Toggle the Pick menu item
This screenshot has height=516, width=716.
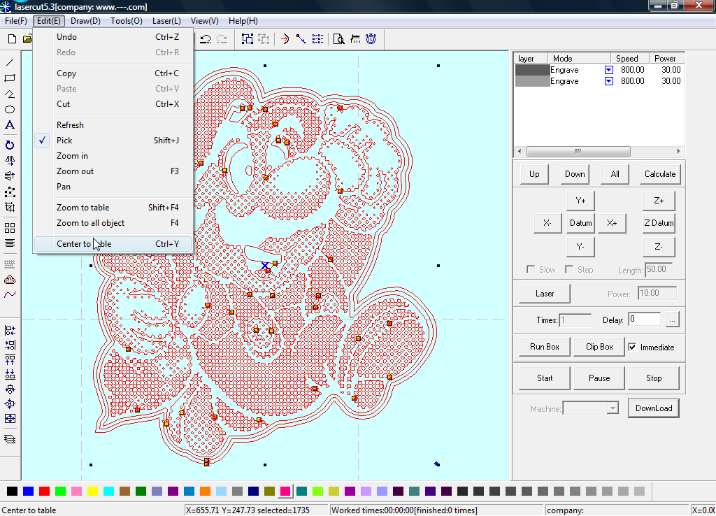pyautogui.click(x=113, y=141)
